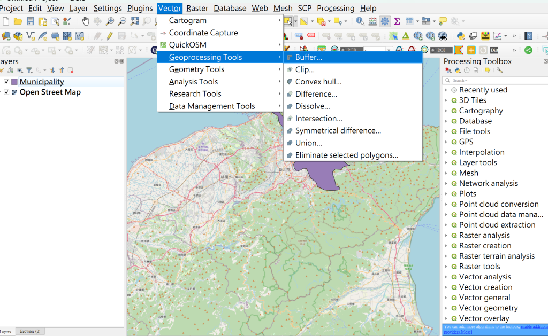Open the Data Management Tools submenu

pyautogui.click(x=220, y=106)
